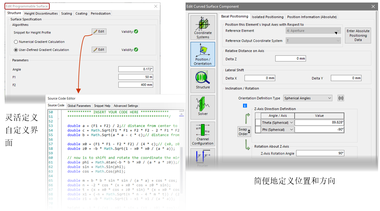
Task: Click the F1 parameter field showing 50 m
Action: pos(135,77)
